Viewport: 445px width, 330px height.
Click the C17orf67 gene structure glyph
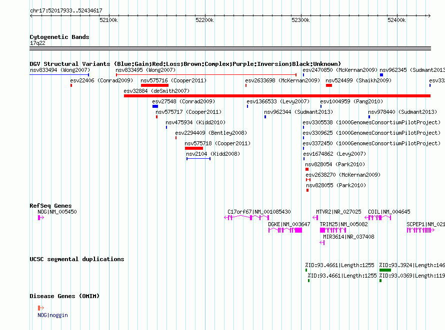coord(246,218)
